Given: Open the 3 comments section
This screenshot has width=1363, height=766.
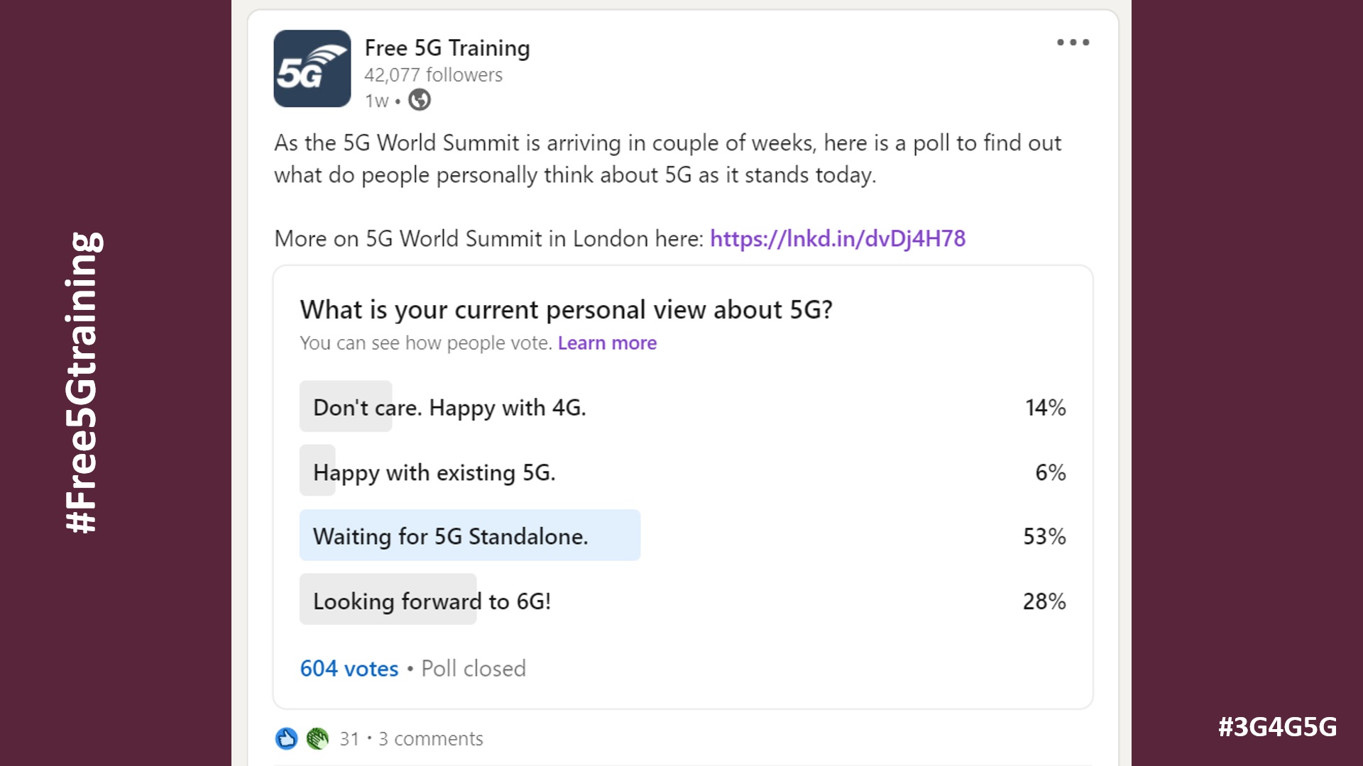Looking at the screenshot, I should tap(430, 739).
